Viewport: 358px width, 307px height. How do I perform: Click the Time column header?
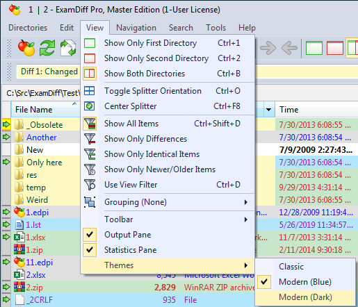pos(317,110)
